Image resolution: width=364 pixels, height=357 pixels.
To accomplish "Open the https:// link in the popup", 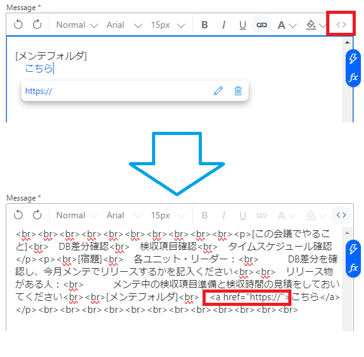I will [38, 91].
